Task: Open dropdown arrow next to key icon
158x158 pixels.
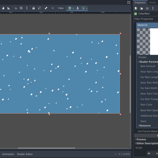Action: tap(73, 8)
